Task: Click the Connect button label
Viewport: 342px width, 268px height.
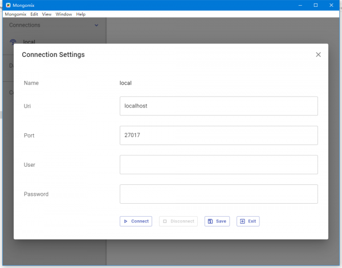Action: pyautogui.click(x=140, y=221)
